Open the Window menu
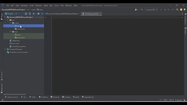The width and height of the screenshot is (187, 105). [68, 6]
